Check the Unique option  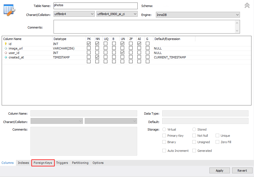tap(217, 136)
